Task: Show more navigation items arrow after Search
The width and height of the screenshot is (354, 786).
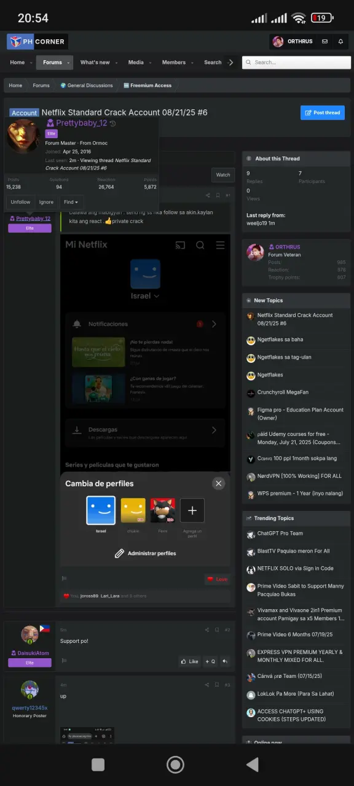Action: pos(230,63)
